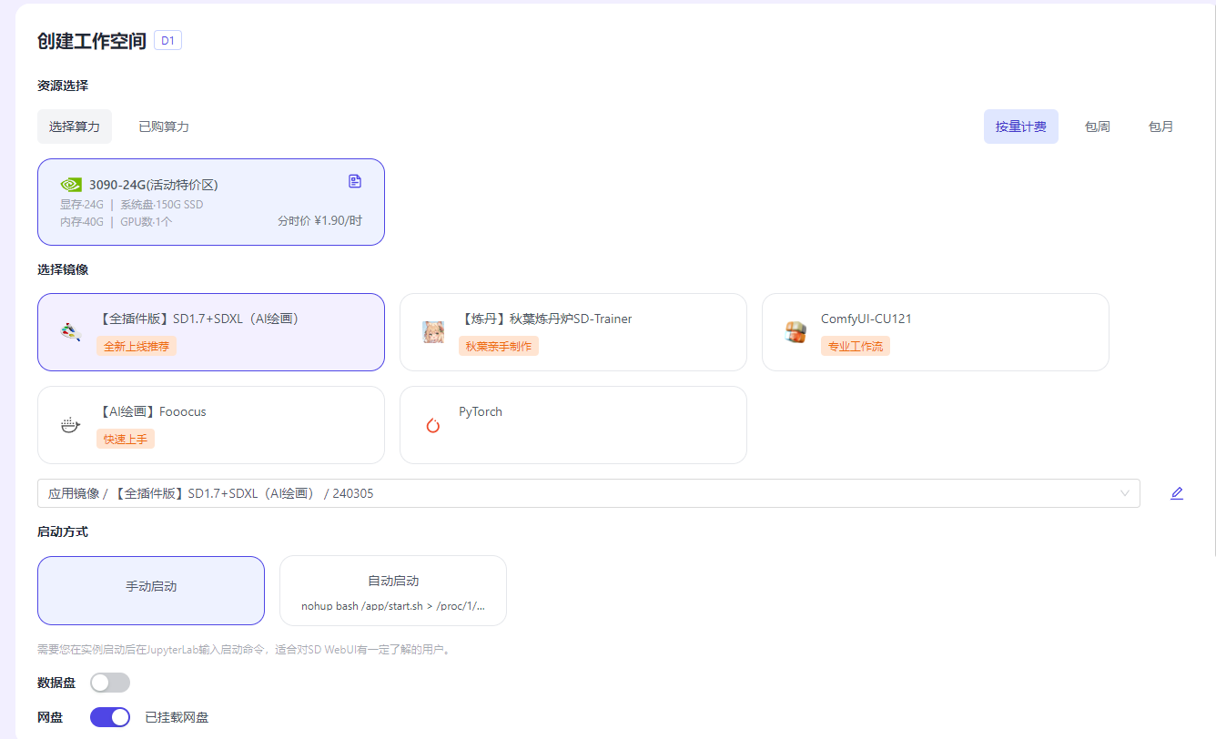Select the 包周 billing option
Viewport: 1216px width, 739px height.
click(x=1097, y=127)
